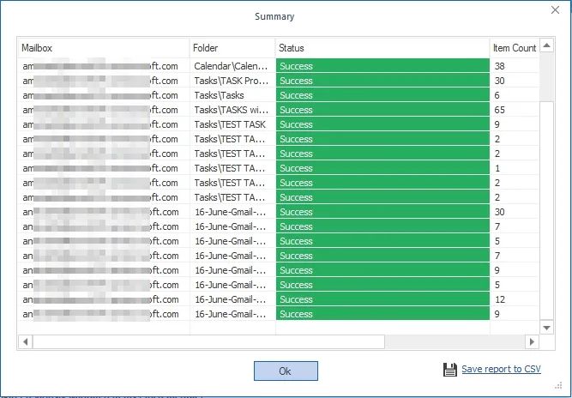
Task: Click the horizontal scrollbar left arrow
Action: coord(25,342)
